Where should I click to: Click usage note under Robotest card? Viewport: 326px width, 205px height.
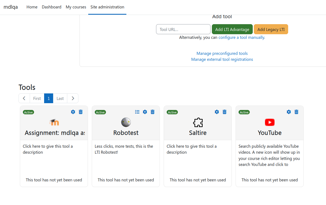click(126, 180)
